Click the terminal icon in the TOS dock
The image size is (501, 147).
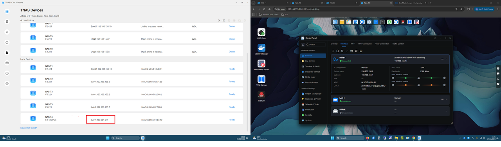382,22
